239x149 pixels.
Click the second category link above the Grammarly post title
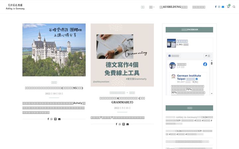click(132, 93)
